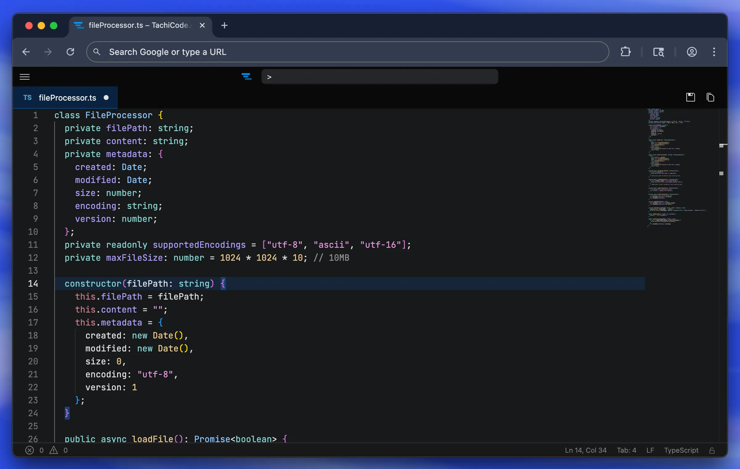Image resolution: width=740 pixels, height=469 pixels.
Task: Click the warnings triangle in the status bar
Action: [54, 450]
